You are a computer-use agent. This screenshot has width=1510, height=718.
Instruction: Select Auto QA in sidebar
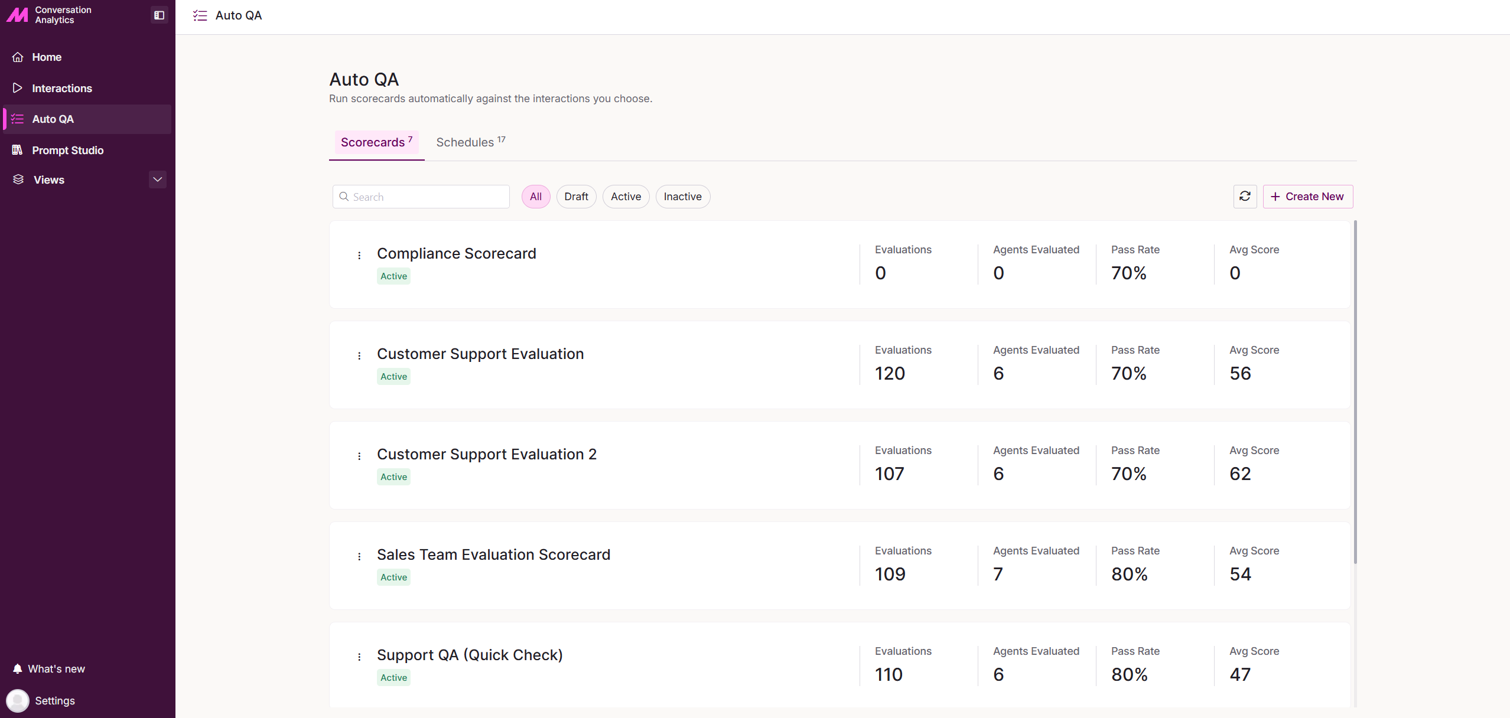click(87, 119)
